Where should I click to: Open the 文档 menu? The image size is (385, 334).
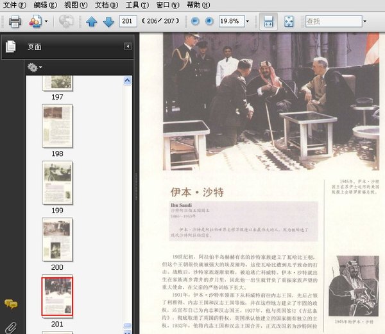click(x=107, y=4)
